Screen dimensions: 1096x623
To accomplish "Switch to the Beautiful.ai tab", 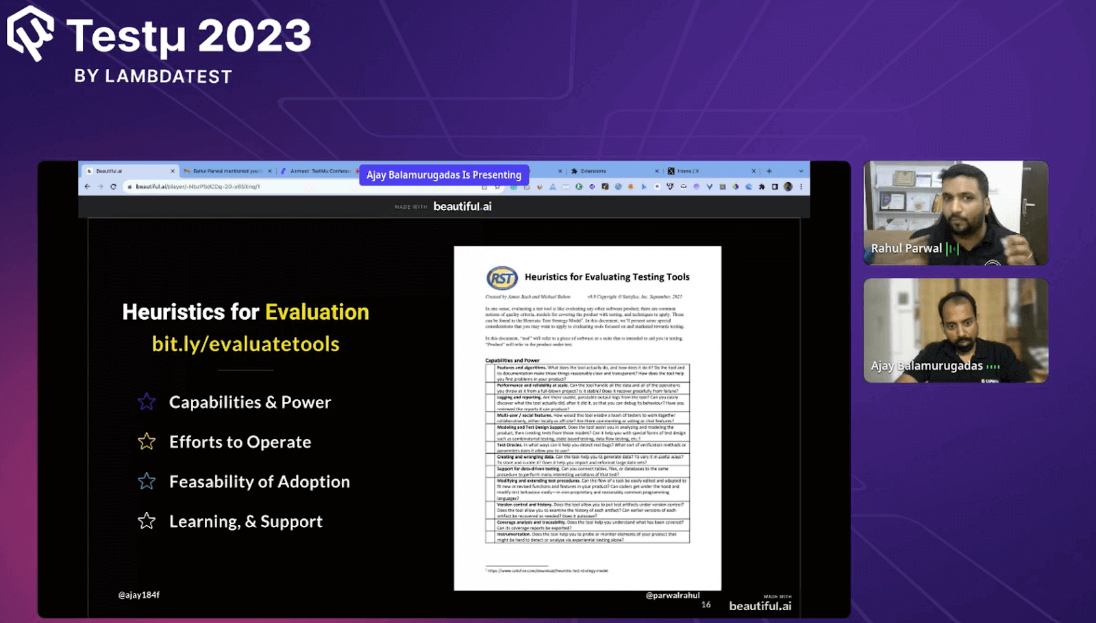I will click(129, 171).
